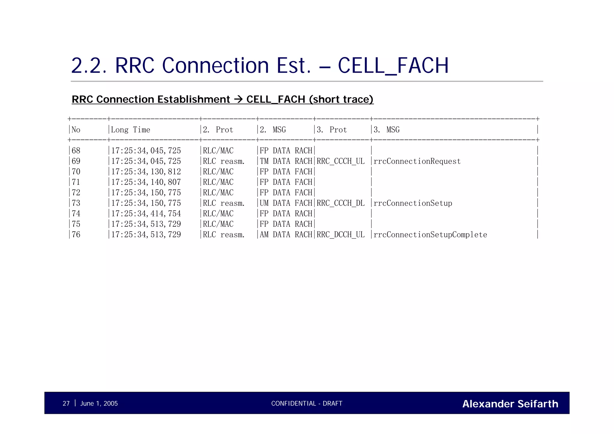Viewport: 614px width, 434px height.
Task: Select the '2. MSG' column header
Action: (273, 130)
